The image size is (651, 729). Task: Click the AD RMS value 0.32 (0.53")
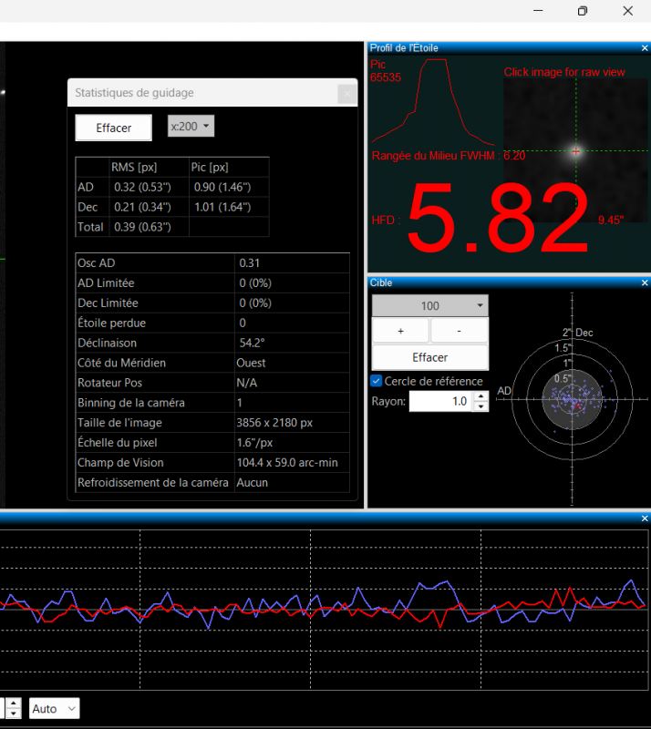pyautogui.click(x=142, y=187)
